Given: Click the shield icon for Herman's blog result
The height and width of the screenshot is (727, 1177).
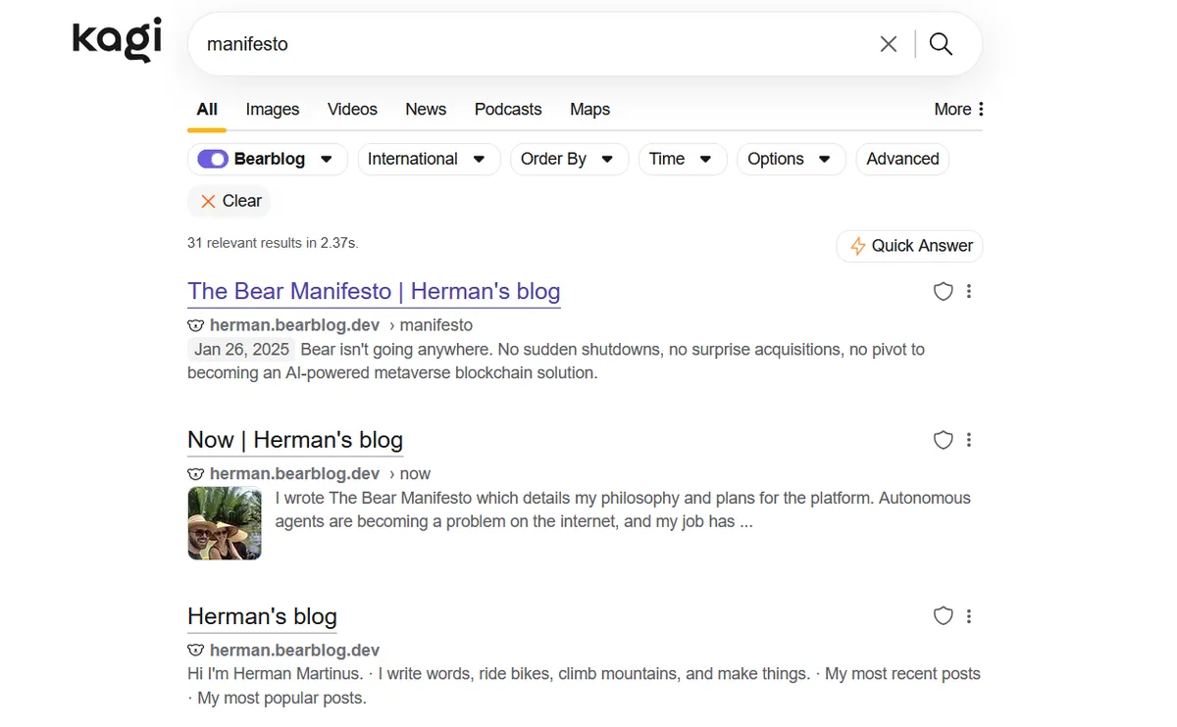Looking at the screenshot, I should pyautogui.click(x=943, y=616).
